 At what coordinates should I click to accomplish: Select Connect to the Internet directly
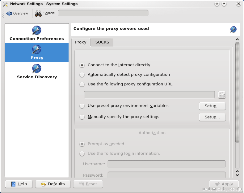pyautogui.click(x=82, y=65)
